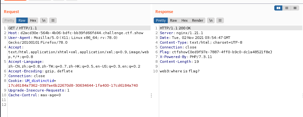303x117 pixels.
Task: Click the ctfshow{0ed9f97e...} flag value
Action: point(222,52)
